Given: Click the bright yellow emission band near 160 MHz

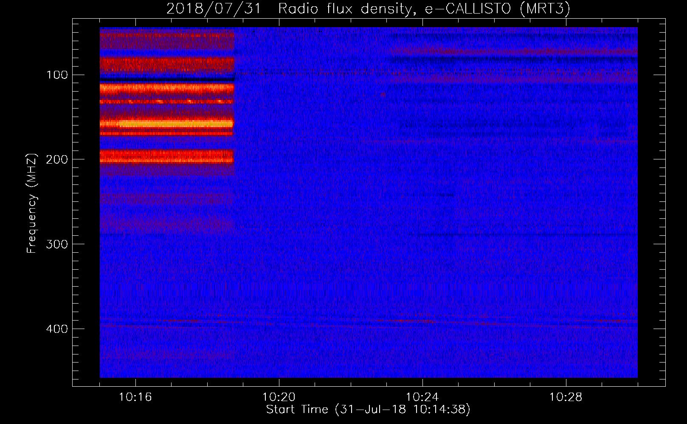Looking at the screenshot, I should 166,123.
